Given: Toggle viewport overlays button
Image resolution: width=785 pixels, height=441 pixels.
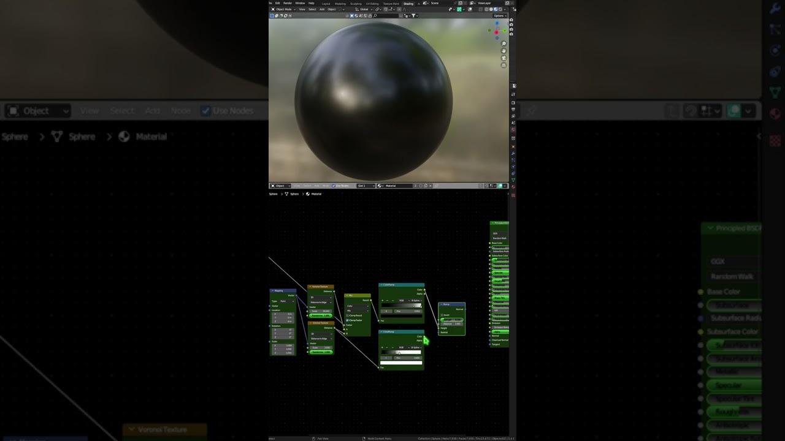Looking at the screenshot, I should [470, 9].
